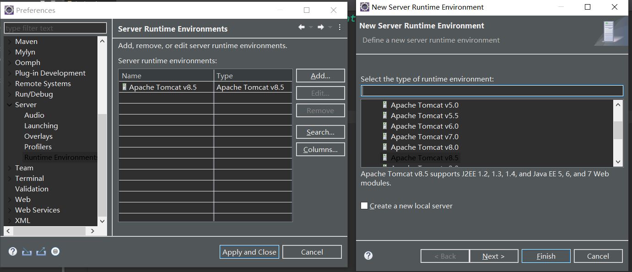Click scroll-down arrow of preferences tree
Screen dimensions: 632x272
click(102, 222)
